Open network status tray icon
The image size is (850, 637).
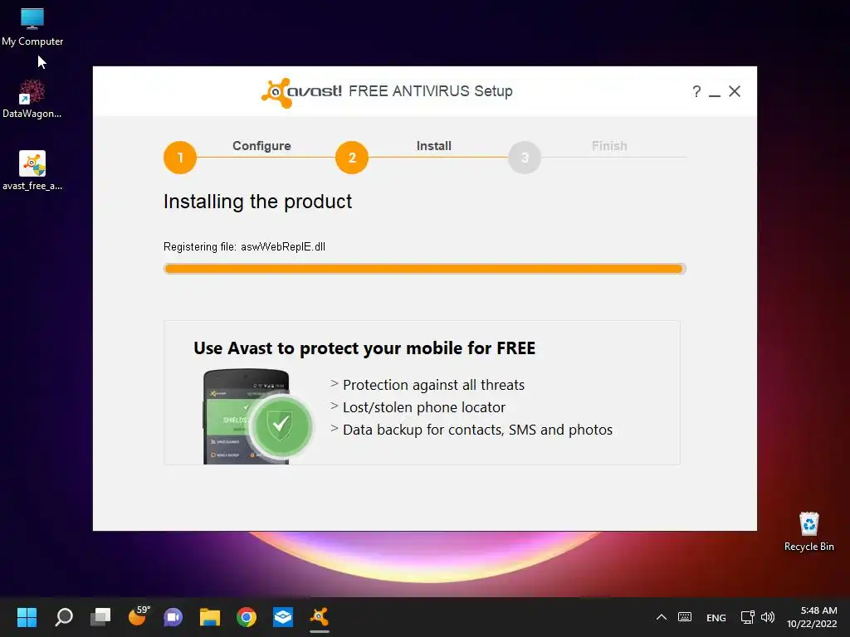[748, 617]
